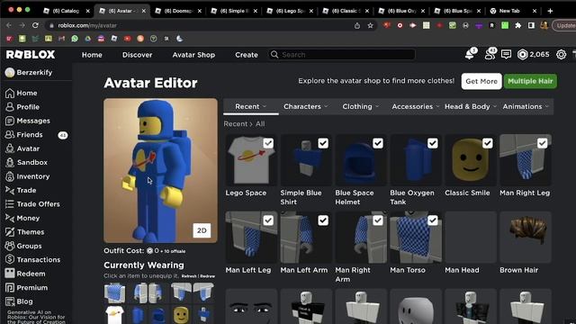Image resolution: width=576 pixels, height=324 pixels.
Task: Open the notifications bell
Action: [x=470, y=54]
